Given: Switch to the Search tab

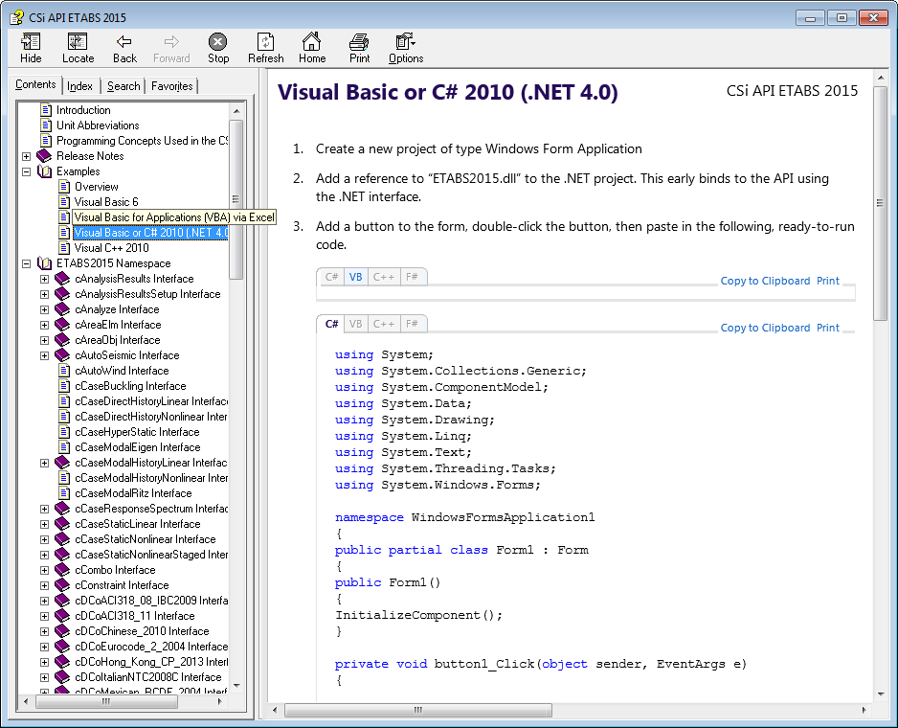Looking at the screenshot, I should (x=123, y=86).
